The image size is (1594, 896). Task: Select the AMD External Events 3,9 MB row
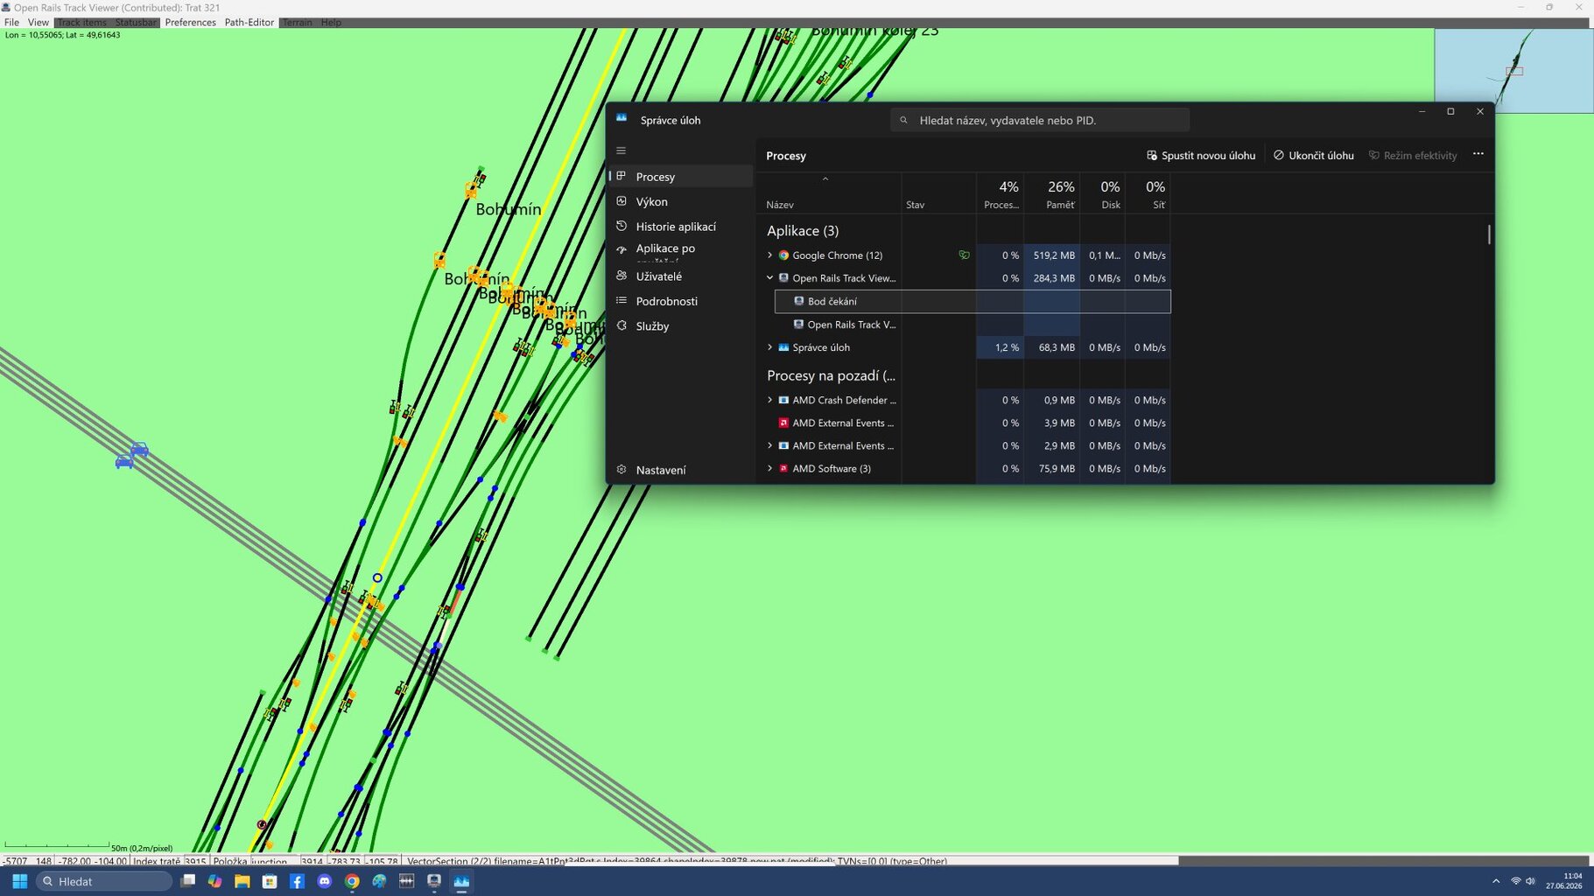pos(964,423)
